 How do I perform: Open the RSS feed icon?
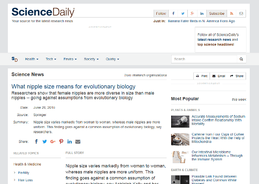click(x=232, y=13)
